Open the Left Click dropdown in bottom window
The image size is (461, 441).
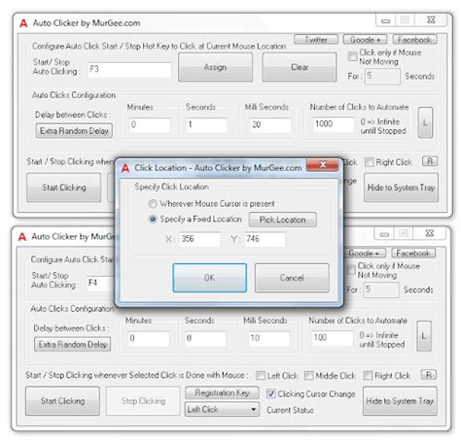222,409
